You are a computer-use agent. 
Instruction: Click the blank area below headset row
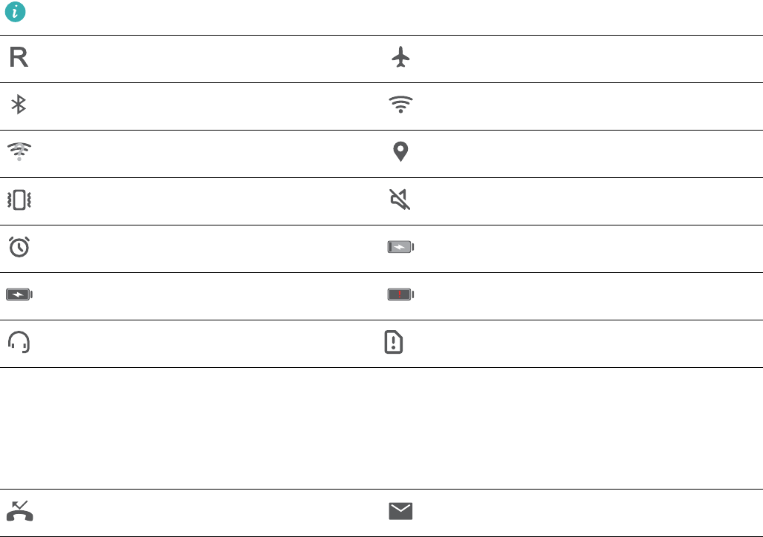pyautogui.click(x=382, y=428)
